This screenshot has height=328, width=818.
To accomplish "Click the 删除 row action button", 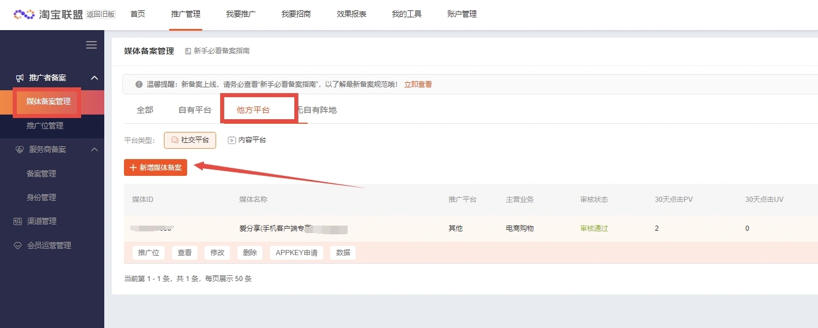I will click(250, 253).
